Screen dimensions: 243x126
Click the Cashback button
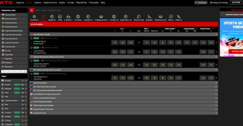tap(201, 3)
